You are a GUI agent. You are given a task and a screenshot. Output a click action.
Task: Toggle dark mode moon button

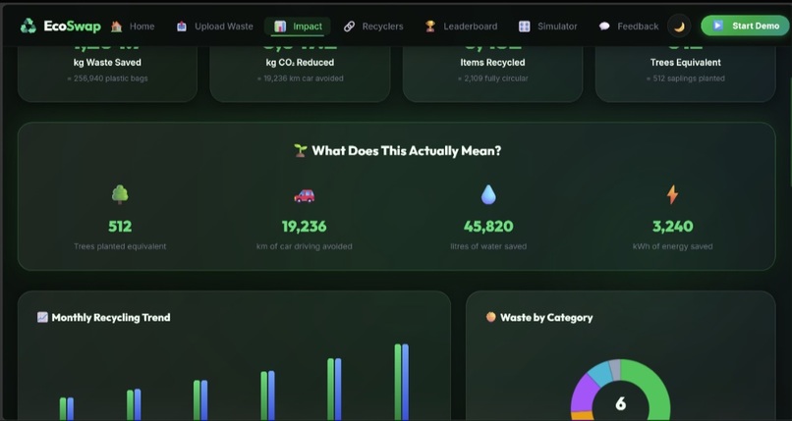(x=679, y=26)
